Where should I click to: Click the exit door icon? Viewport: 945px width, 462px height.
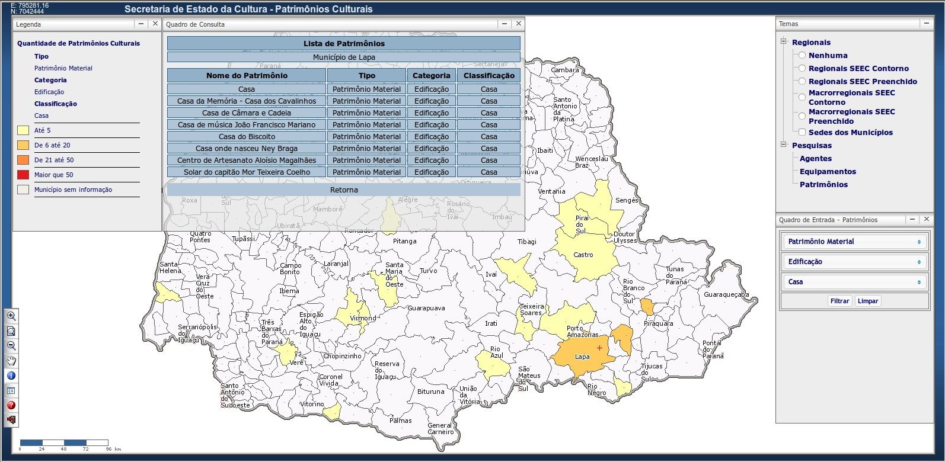pyautogui.click(x=11, y=420)
